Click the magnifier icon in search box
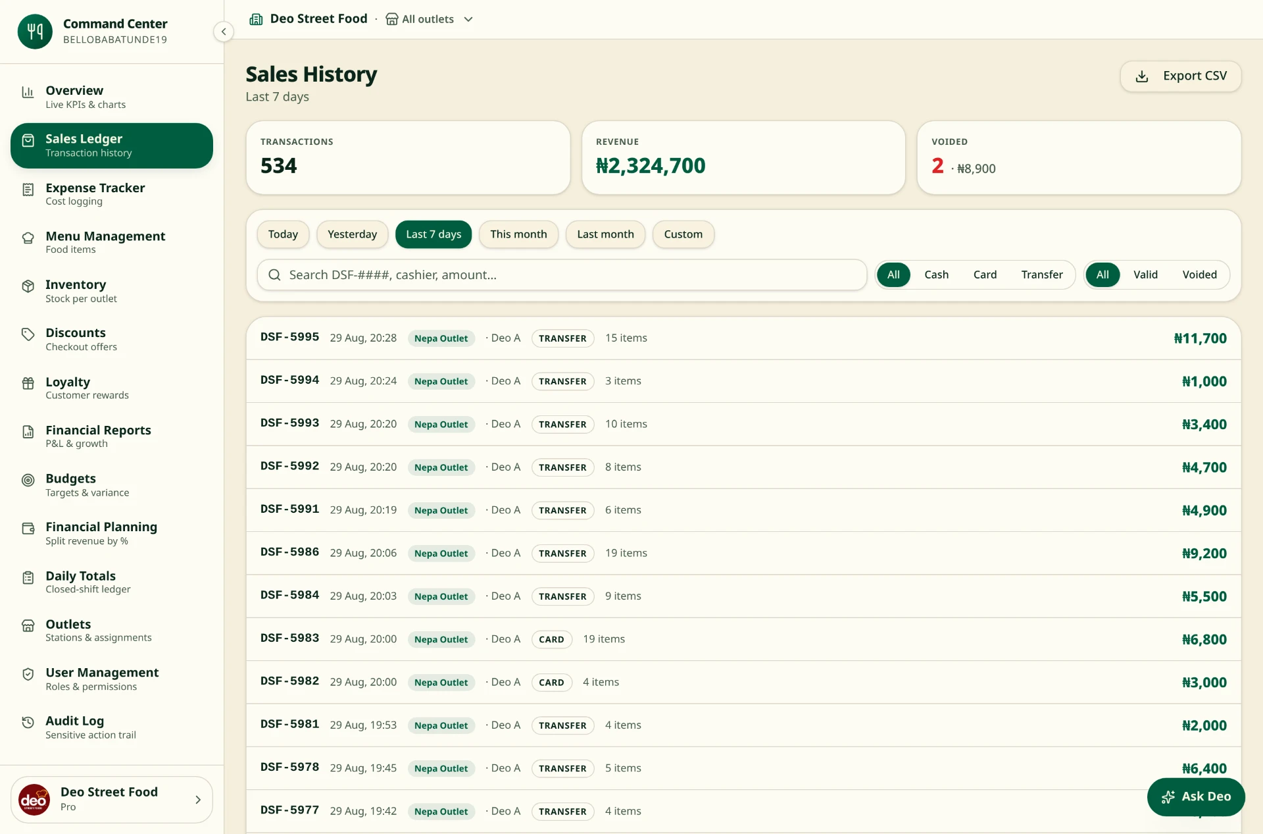Viewport: 1263px width, 834px height. [275, 275]
